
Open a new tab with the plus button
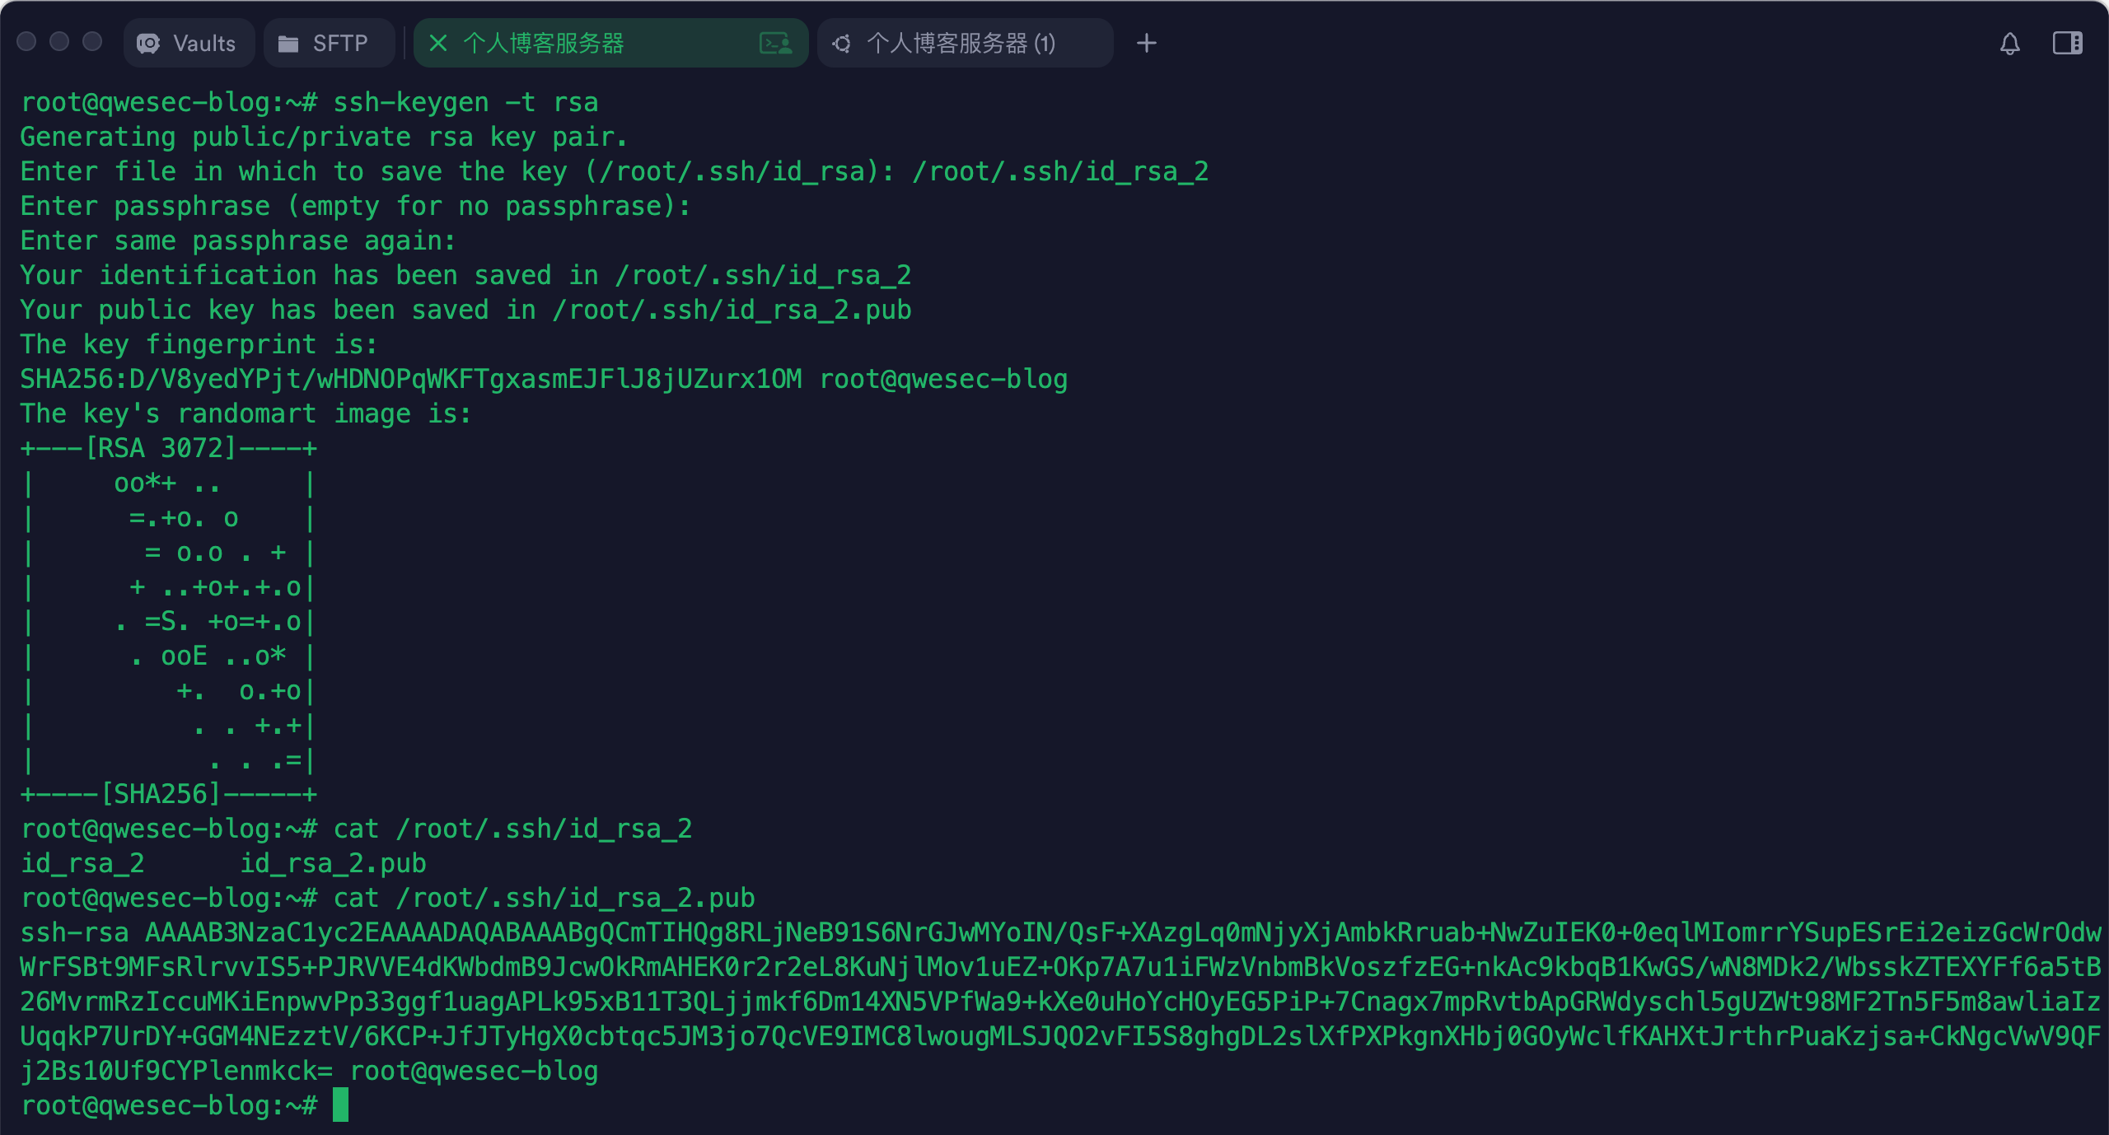(1146, 43)
